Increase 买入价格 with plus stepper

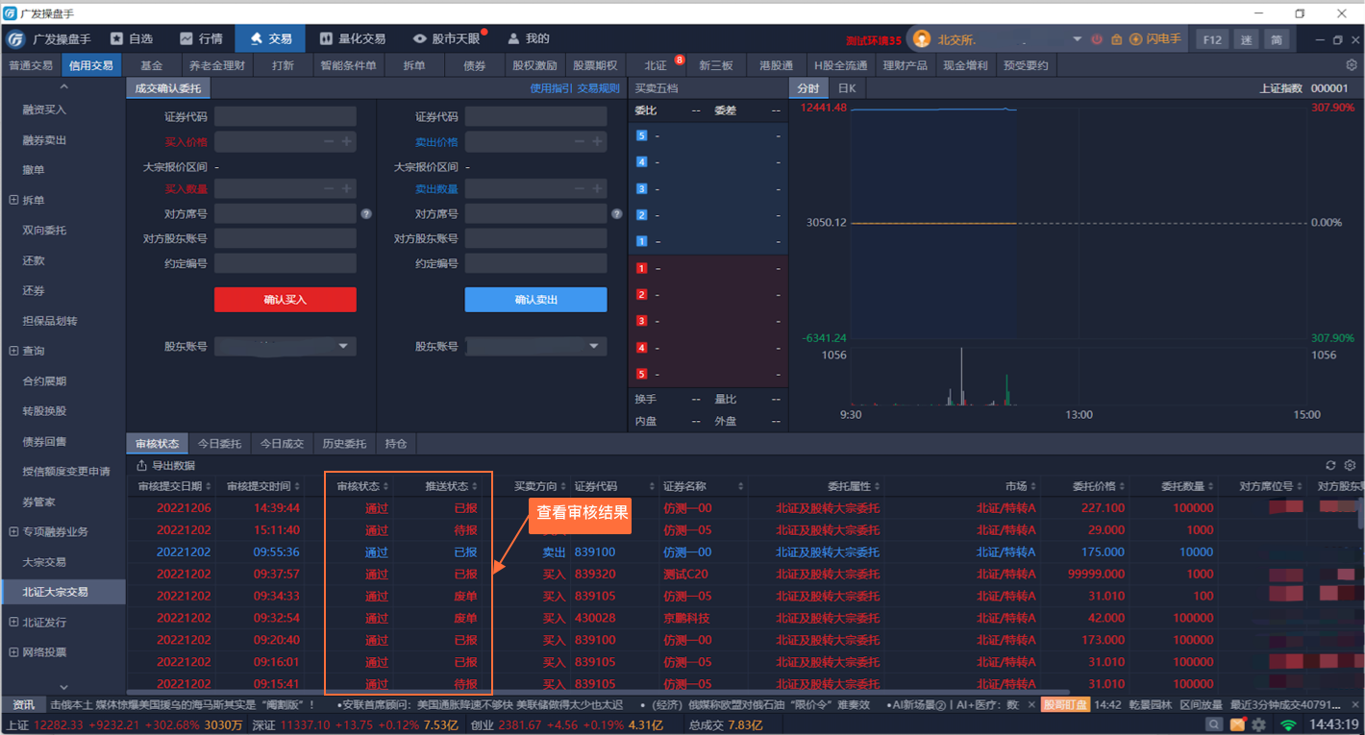tap(346, 141)
